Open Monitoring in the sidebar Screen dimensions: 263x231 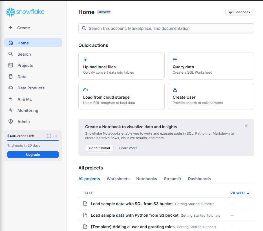point(33,110)
